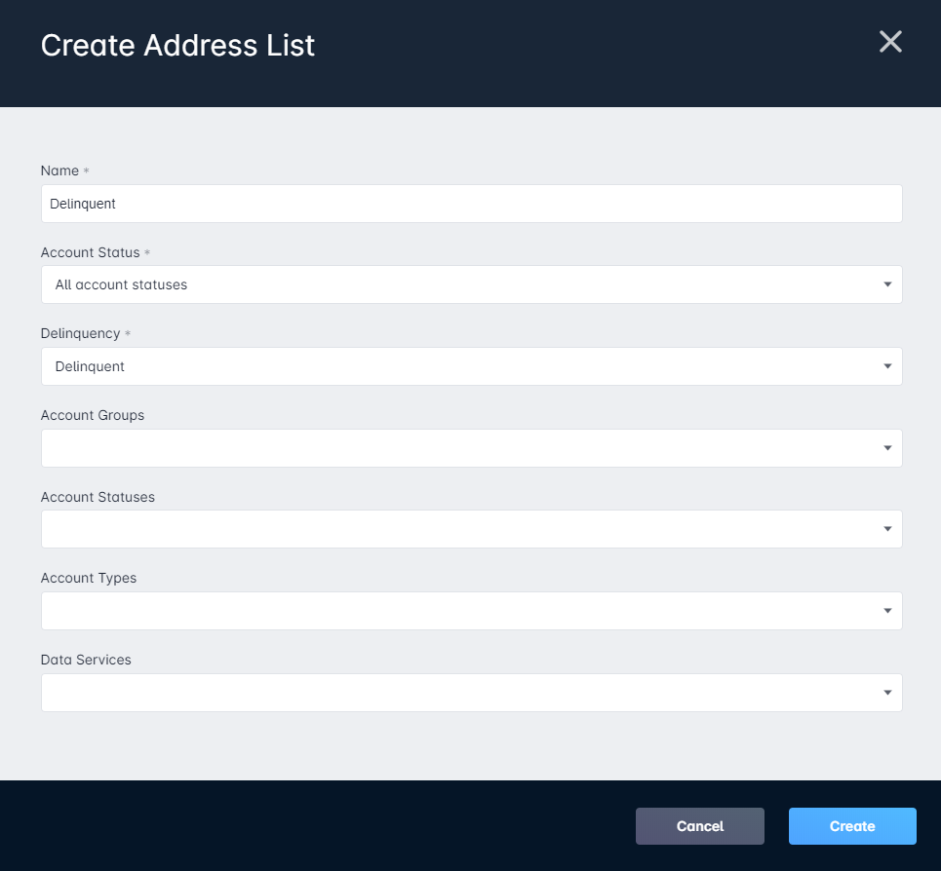Click the Name field label
The height and width of the screenshot is (871, 941).
pyautogui.click(x=59, y=170)
